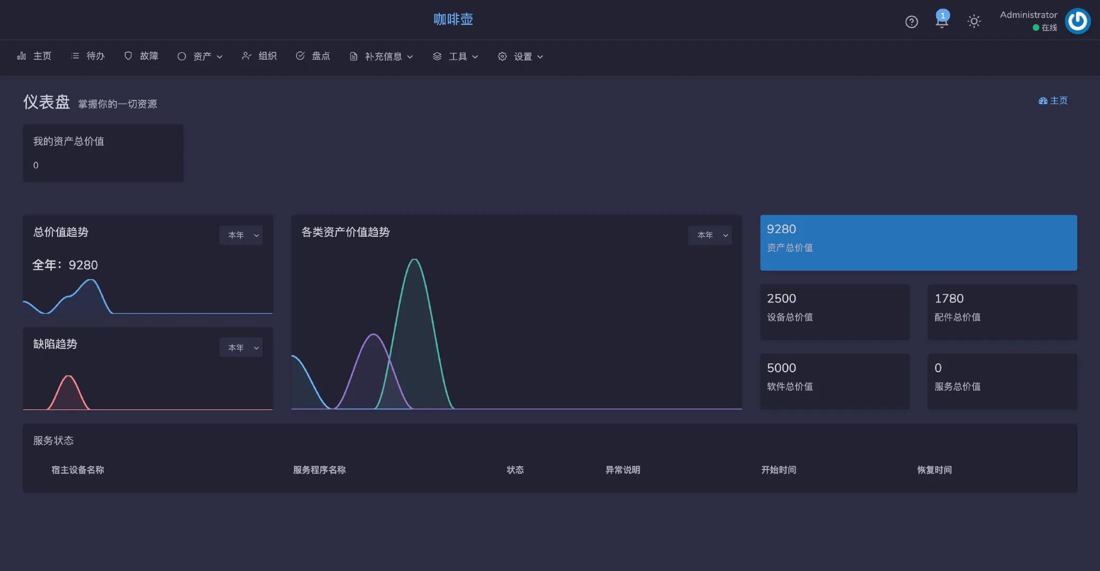Click the 盘点 inventory check icon
The image size is (1100, 571).
click(x=300, y=56)
